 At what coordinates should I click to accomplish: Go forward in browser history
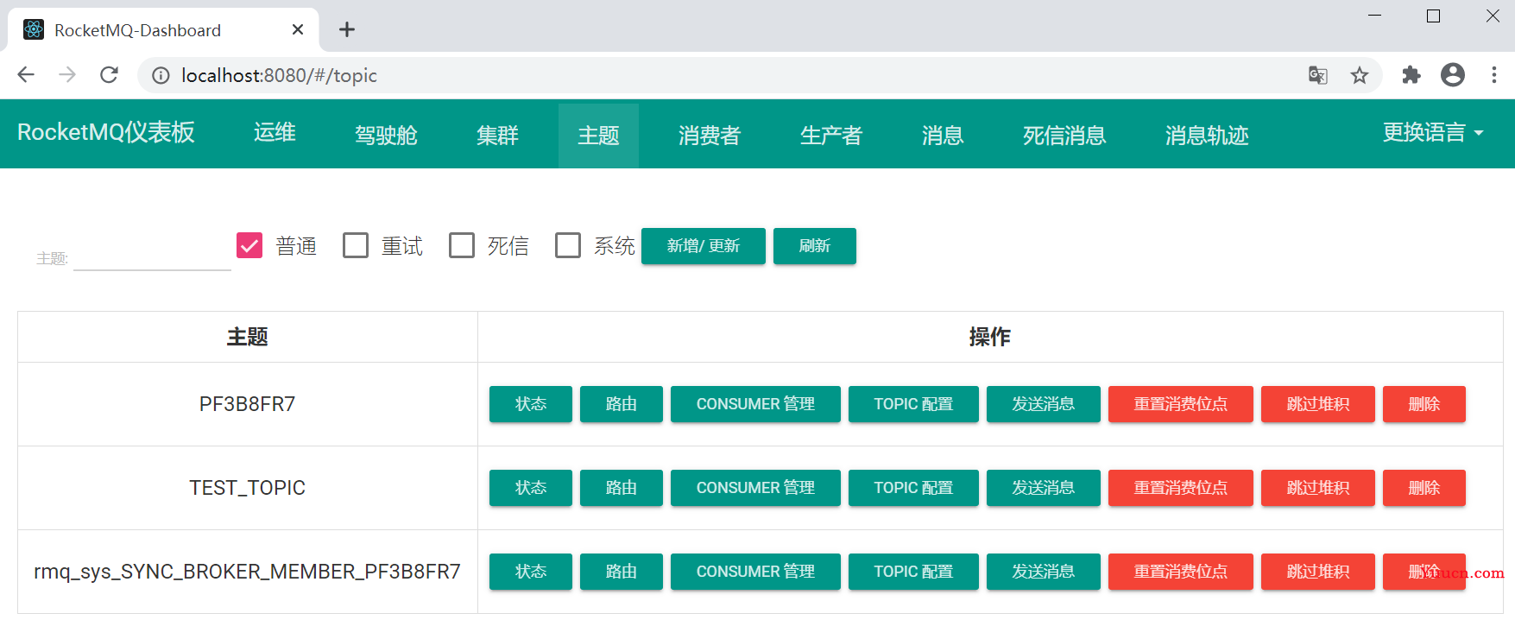(67, 75)
